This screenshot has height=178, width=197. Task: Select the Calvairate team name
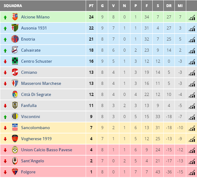tap(31, 50)
